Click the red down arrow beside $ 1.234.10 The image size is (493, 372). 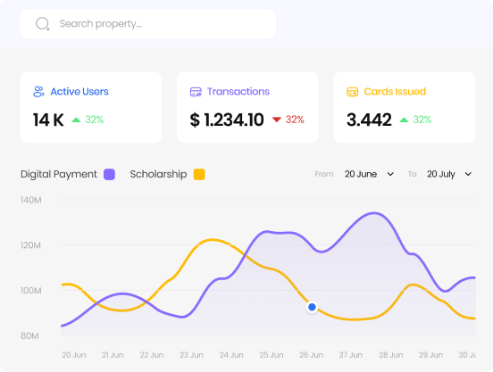(277, 120)
